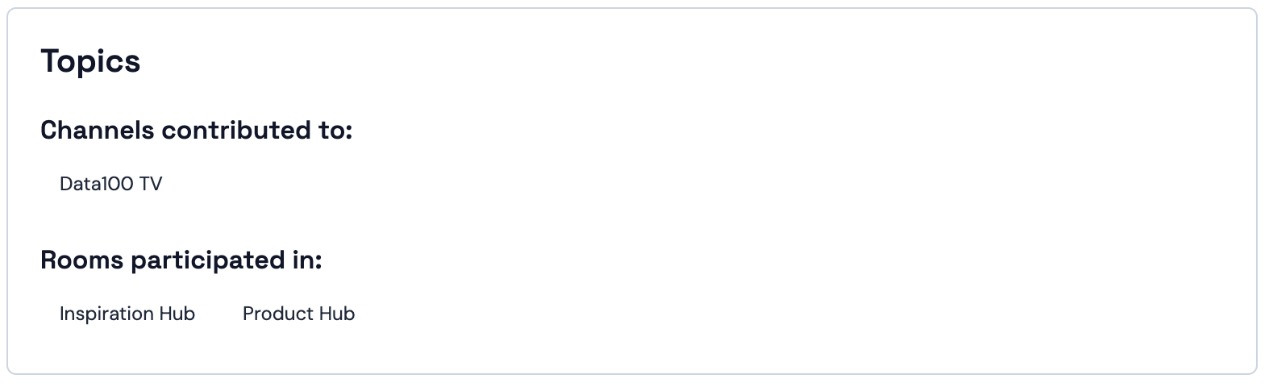Viewport: 1269px width, 387px height.
Task: Select the Inspiration Hub tag
Action: [x=127, y=314]
